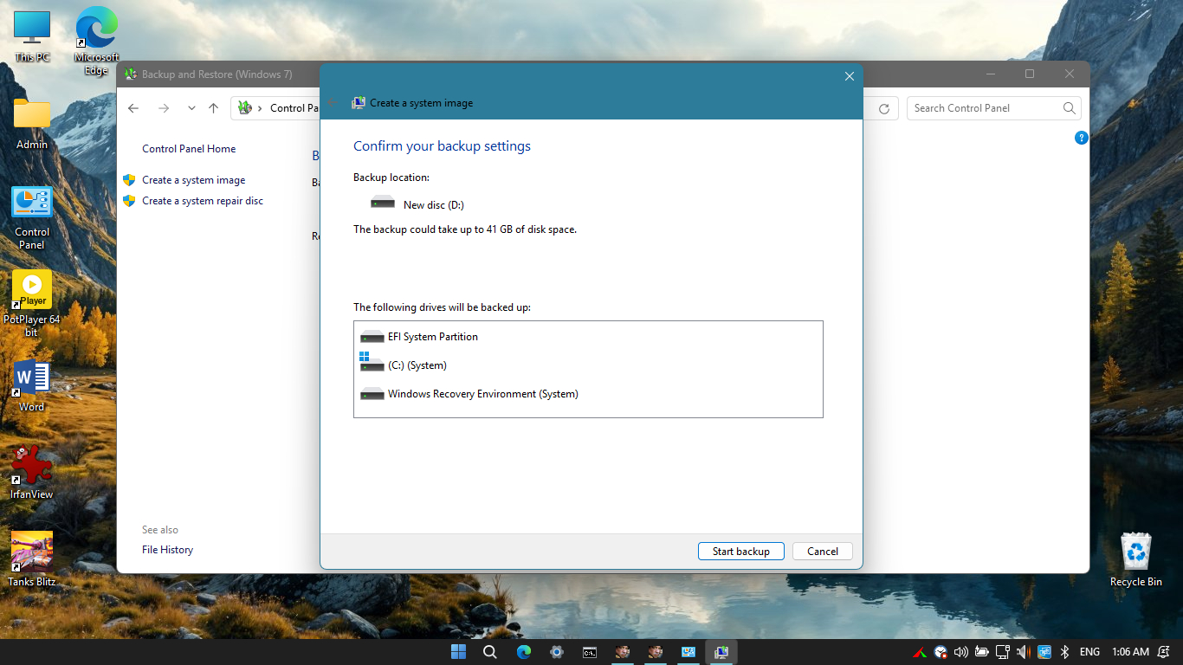Click the Bluetooth tray icon
1183x665 pixels.
click(1065, 652)
